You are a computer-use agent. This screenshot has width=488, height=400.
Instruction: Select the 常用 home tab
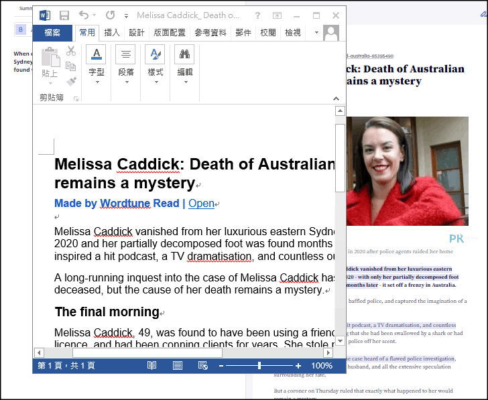pyautogui.click(x=87, y=33)
